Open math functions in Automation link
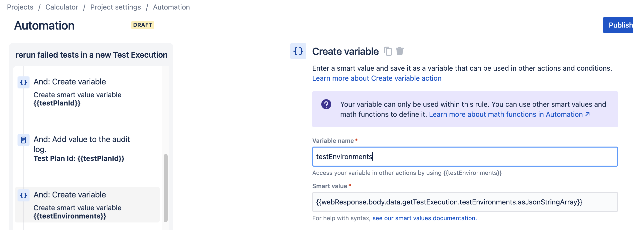This screenshot has width=633, height=230. (x=509, y=114)
